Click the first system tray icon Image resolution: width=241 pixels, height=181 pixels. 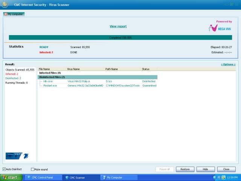click(x=215, y=177)
